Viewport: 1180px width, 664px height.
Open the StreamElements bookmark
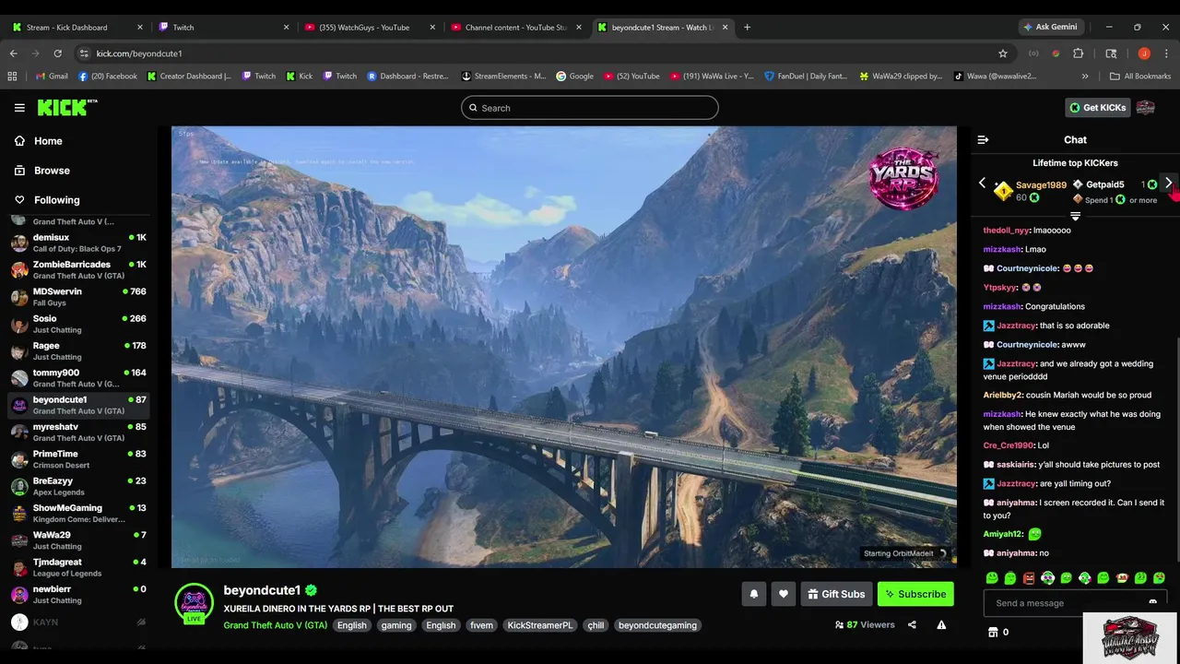504,77
